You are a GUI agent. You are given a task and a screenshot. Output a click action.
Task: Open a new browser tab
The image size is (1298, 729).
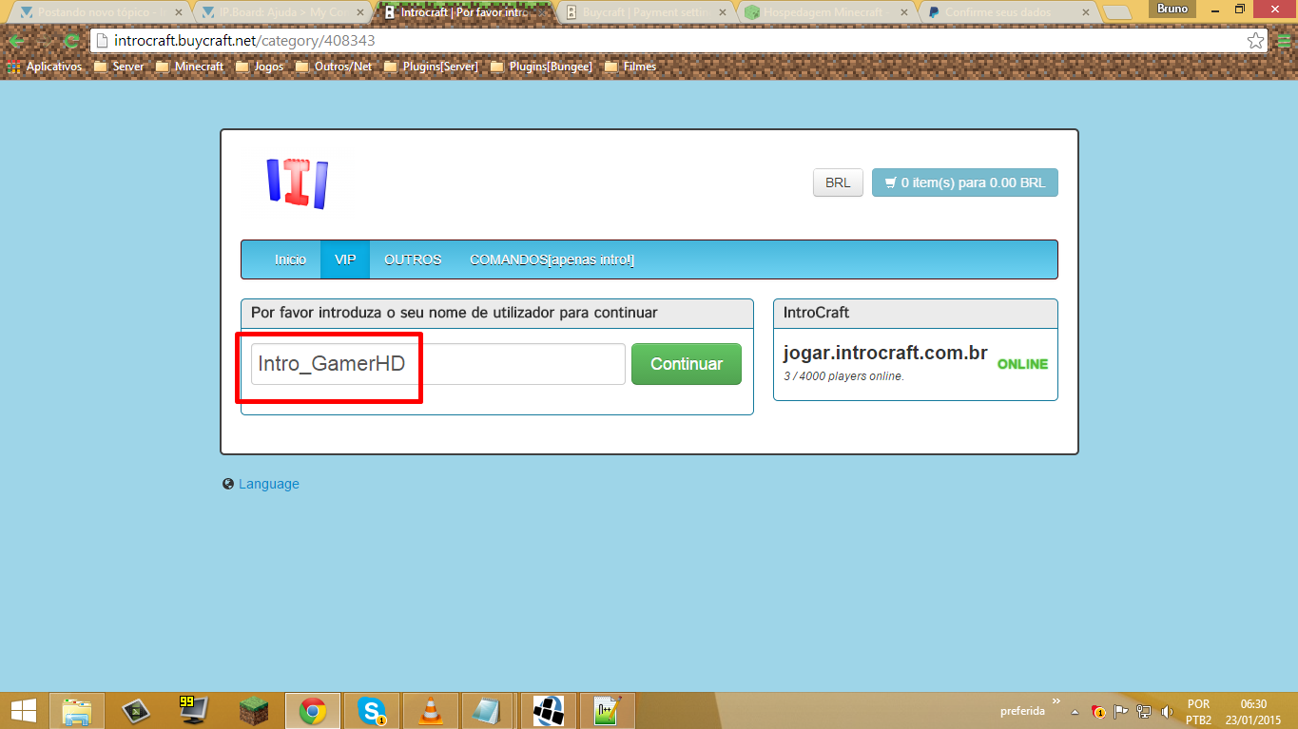coord(1117,12)
